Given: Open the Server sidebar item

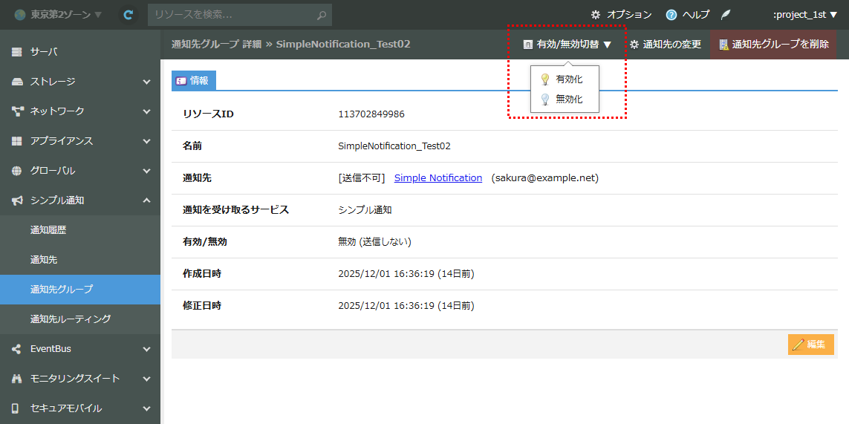Looking at the screenshot, I should [x=80, y=52].
